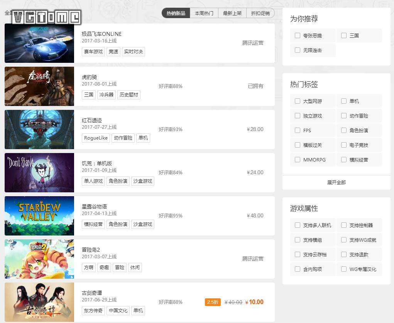Enable the MMORPG filter

tap(297, 160)
